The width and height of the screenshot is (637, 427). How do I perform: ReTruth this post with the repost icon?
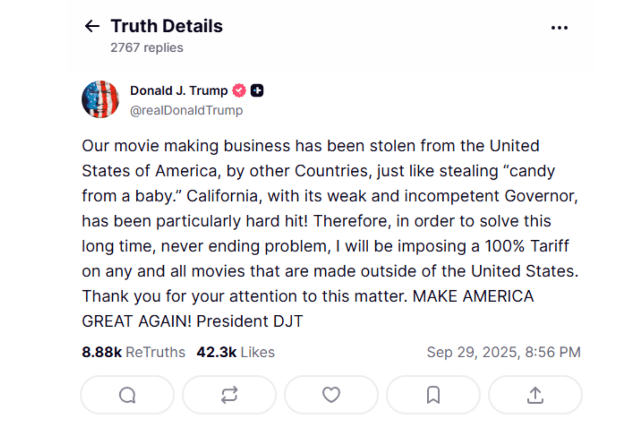[x=229, y=395]
